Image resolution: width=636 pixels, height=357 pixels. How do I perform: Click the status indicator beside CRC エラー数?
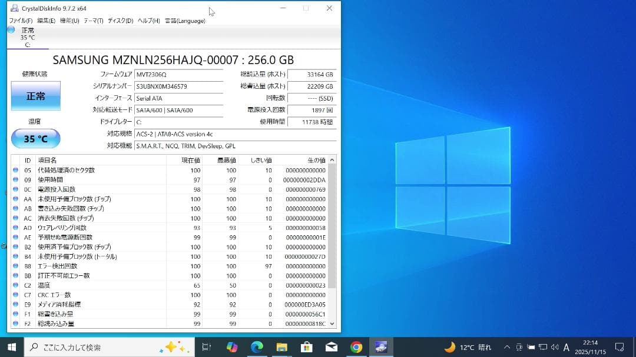tap(16, 295)
